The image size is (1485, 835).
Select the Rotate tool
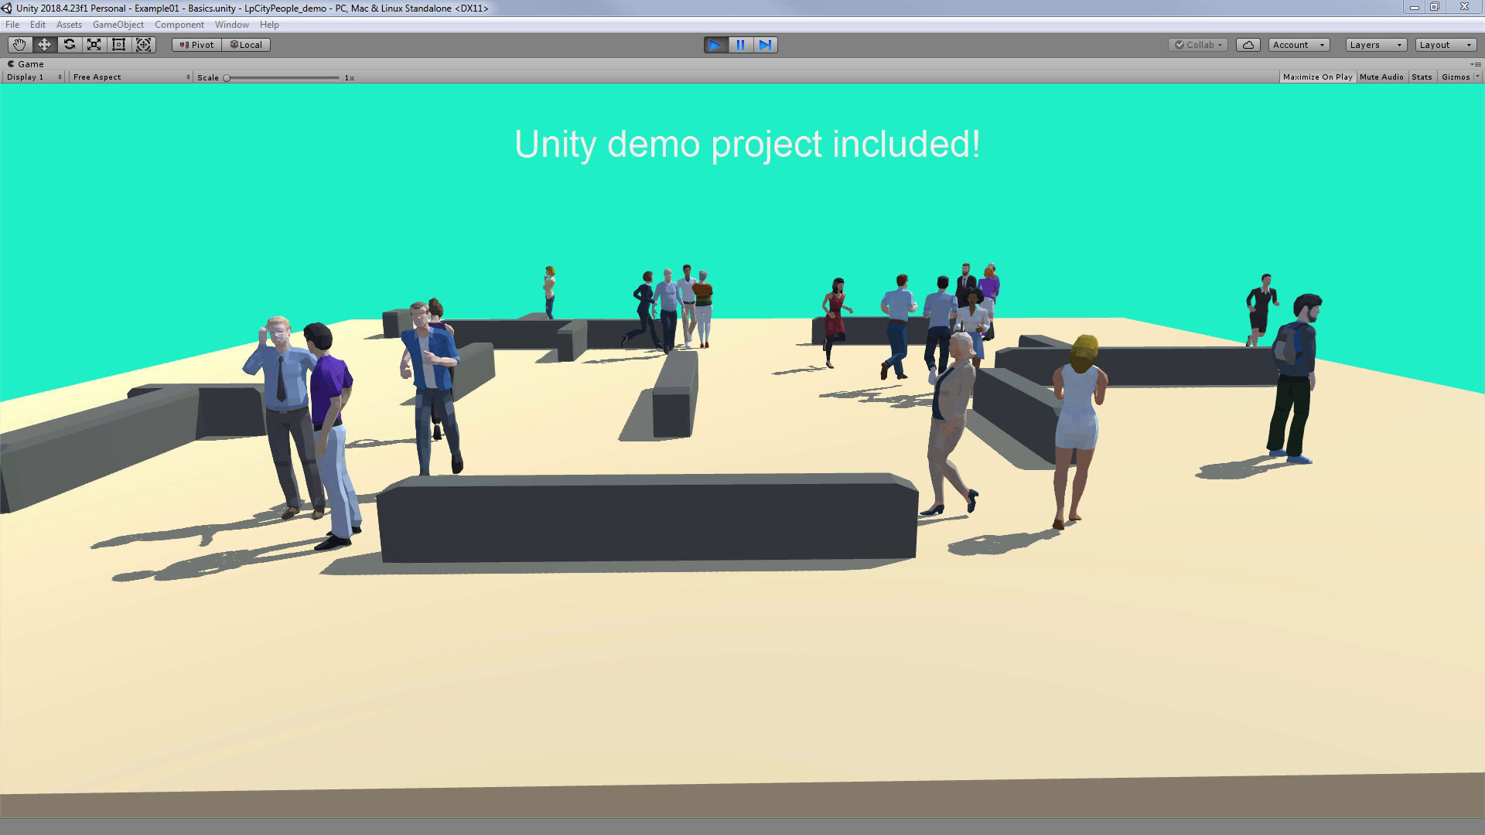coord(69,45)
